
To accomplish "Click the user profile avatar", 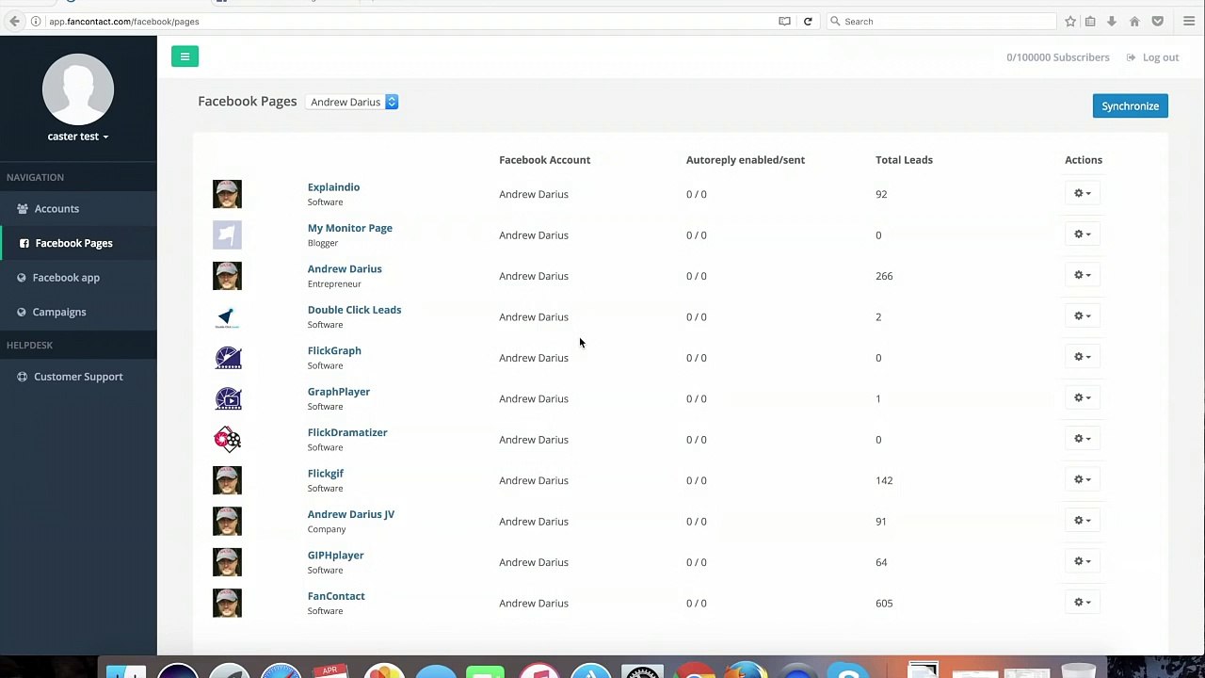I will pyautogui.click(x=78, y=89).
